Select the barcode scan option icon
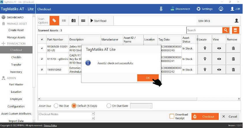 64,21
